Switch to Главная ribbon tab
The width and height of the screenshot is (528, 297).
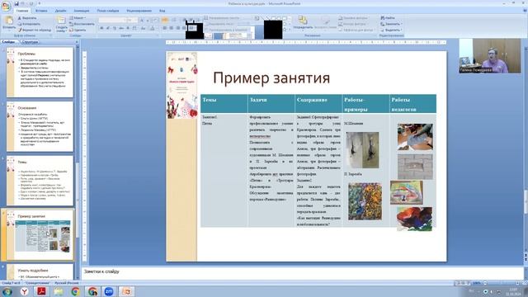click(x=22, y=11)
